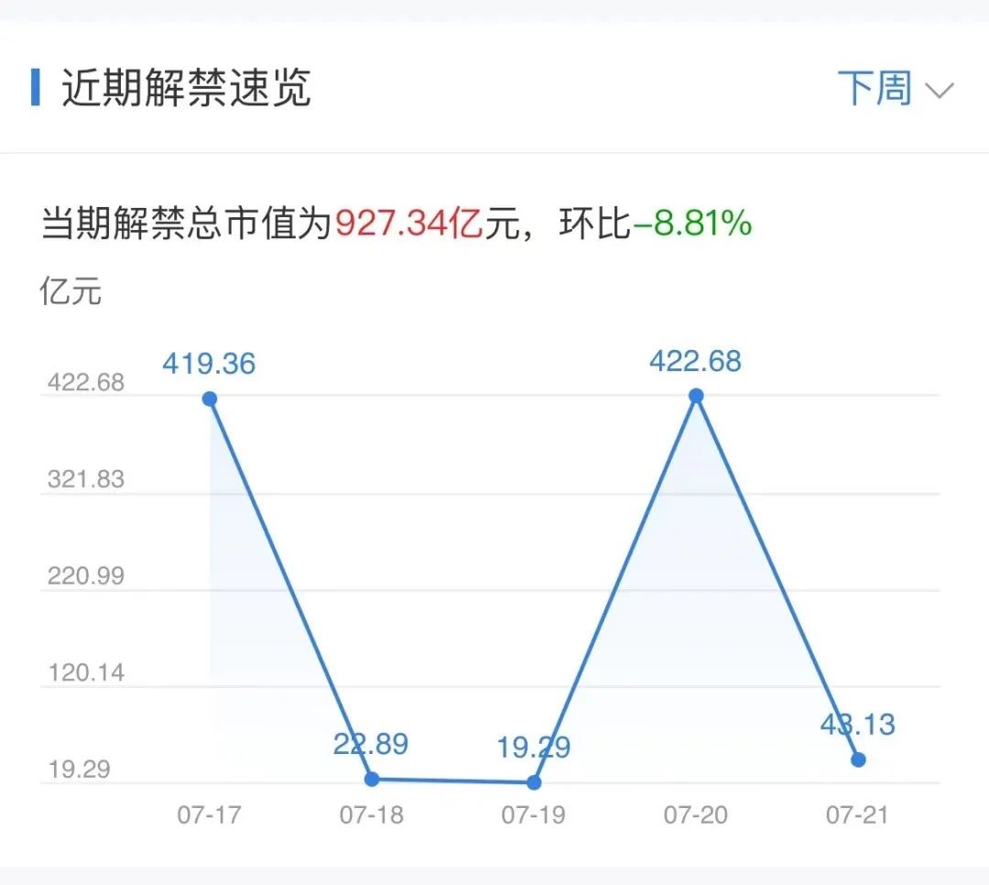Click the 07-21 date axis label
This screenshot has width=989, height=885.
click(857, 815)
